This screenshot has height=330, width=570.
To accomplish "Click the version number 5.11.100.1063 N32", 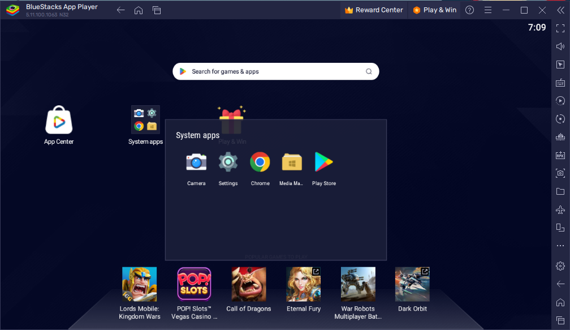I will 47,15.
